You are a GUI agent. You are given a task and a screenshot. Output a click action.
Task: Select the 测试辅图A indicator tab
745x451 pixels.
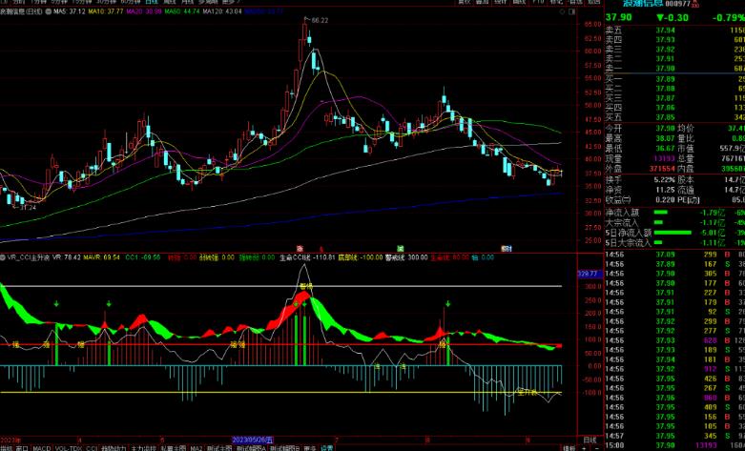pyautogui.click(x=251, y=448)
